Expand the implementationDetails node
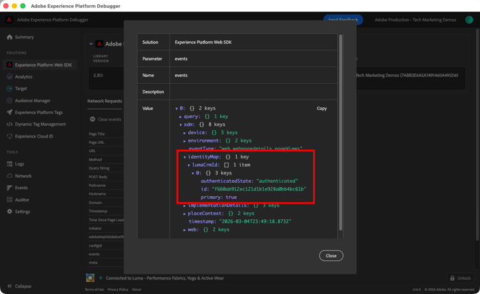Image resolution: width=480 pixels, height=294 pixels. click(x=184, y=206)
